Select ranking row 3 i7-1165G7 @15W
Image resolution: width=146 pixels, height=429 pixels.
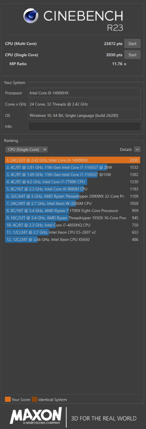pos(73,174)
